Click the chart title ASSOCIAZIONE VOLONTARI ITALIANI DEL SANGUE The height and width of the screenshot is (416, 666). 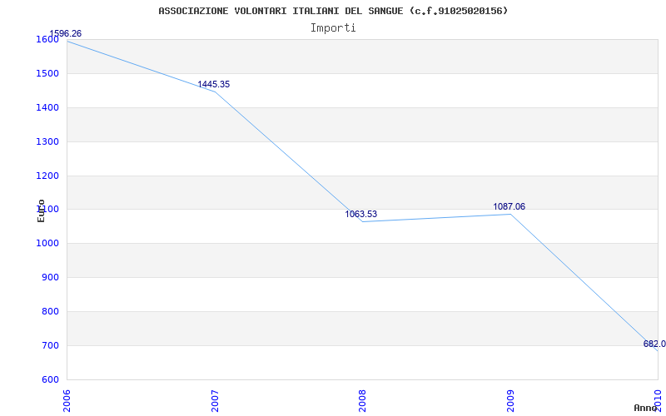click(333, 11)
